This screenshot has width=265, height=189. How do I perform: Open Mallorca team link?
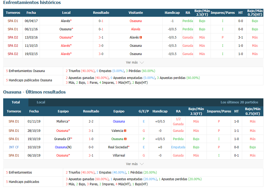62,121
